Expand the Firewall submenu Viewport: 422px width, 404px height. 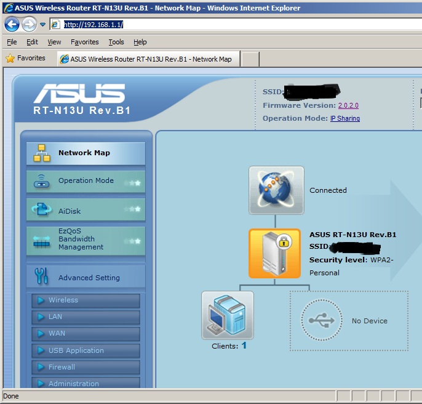click(86, 367)
